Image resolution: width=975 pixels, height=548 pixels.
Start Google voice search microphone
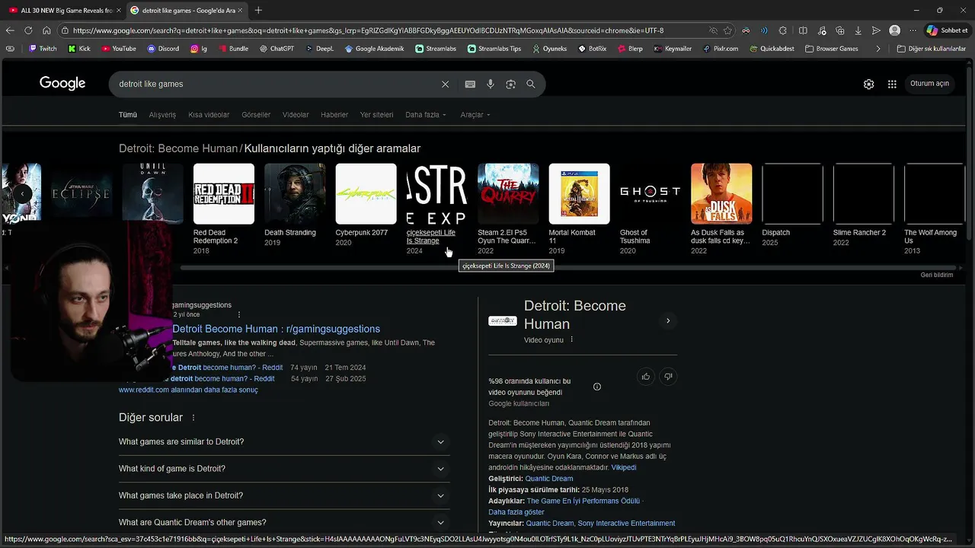point(491,84)
